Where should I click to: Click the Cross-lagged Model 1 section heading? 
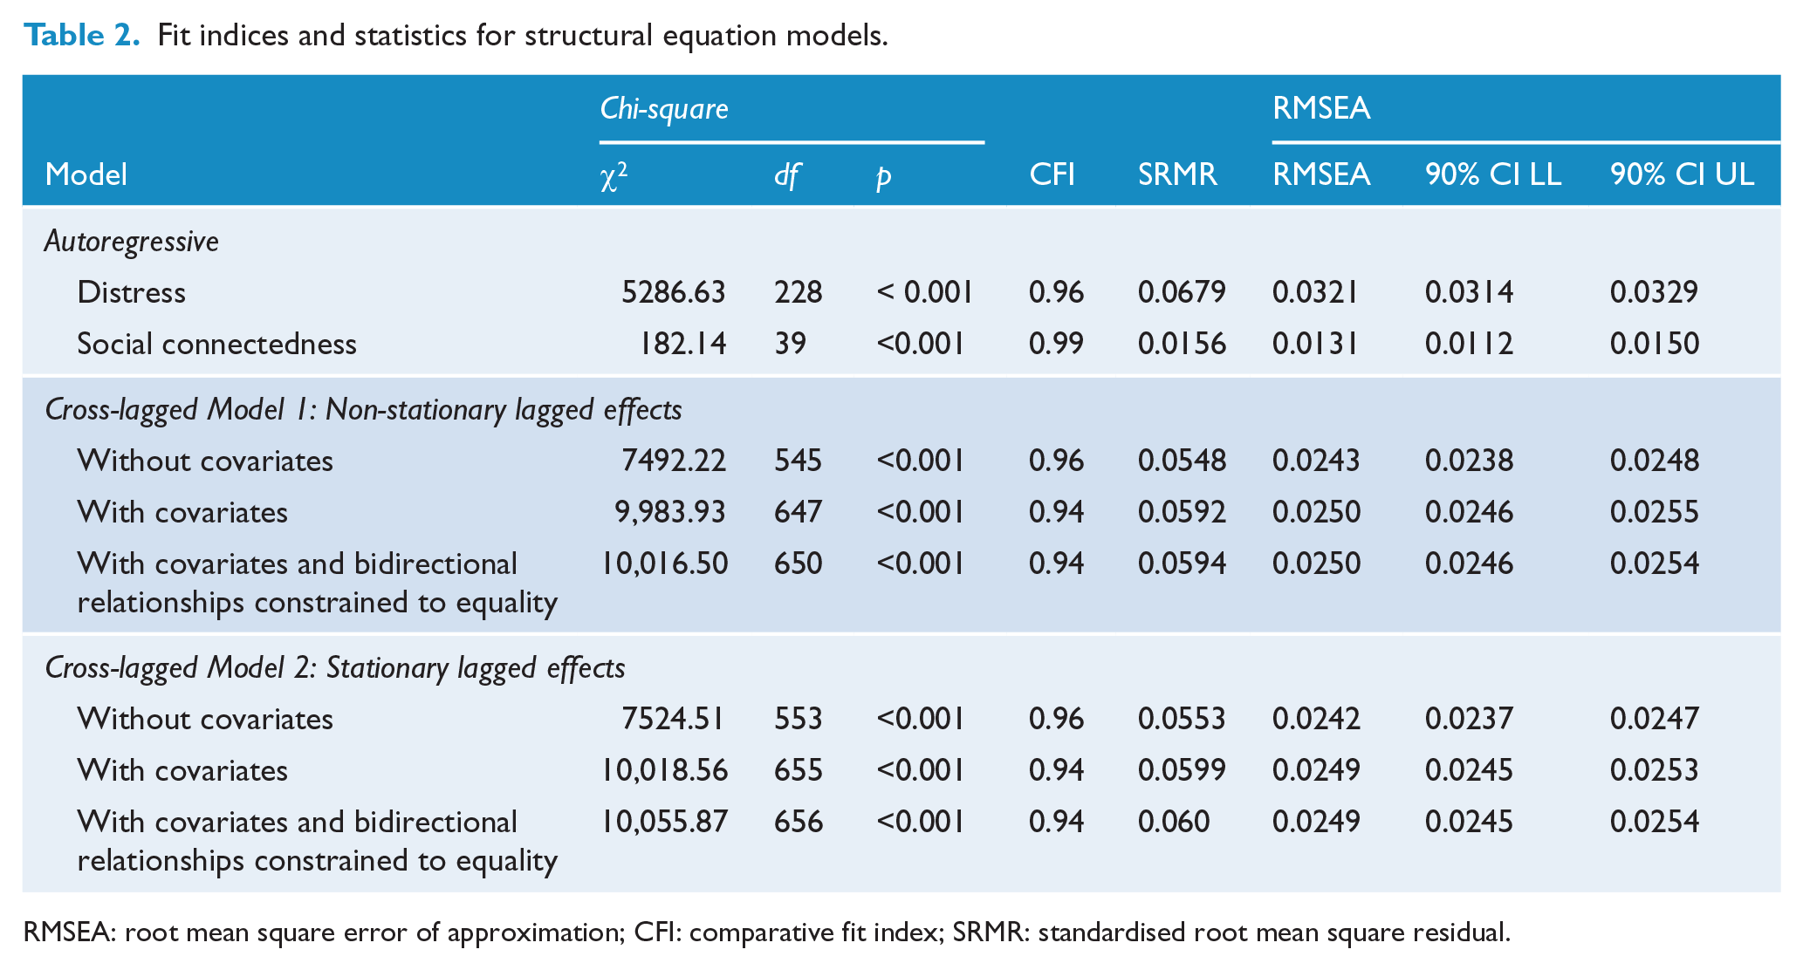(x=364, y=410)
